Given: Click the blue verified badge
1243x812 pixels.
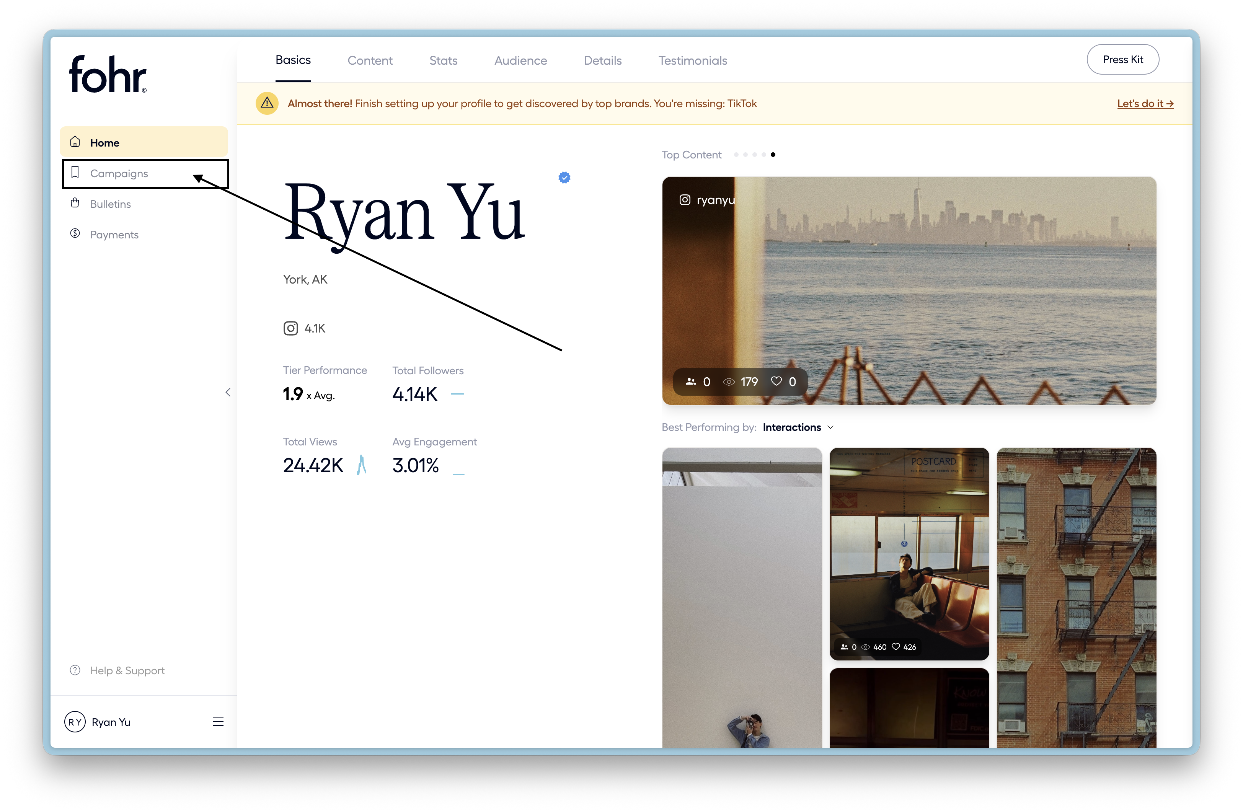Looking at the screenshot, I should pyautogui.click(x=564, y=178).
